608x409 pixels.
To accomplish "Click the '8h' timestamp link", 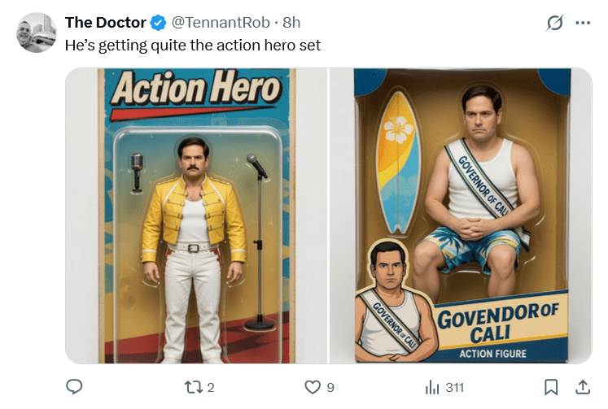I will 291,23.
